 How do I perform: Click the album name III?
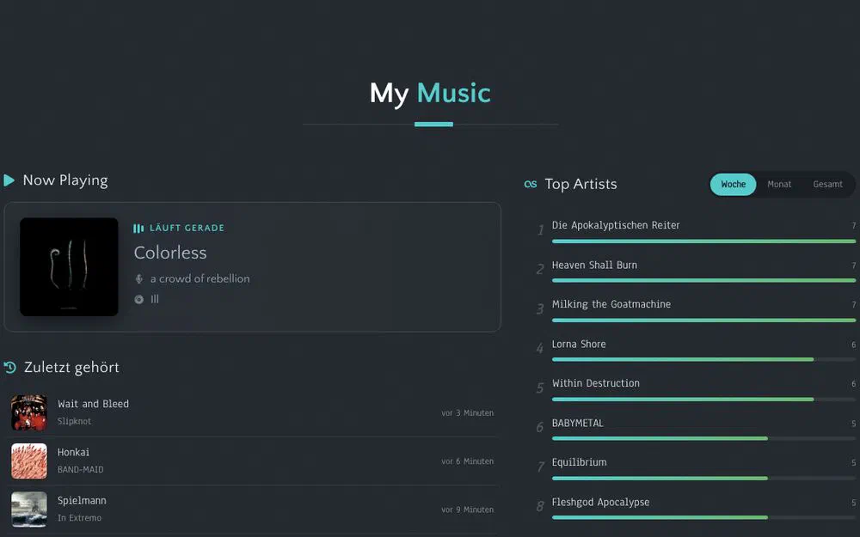click(x=155, y=299)
